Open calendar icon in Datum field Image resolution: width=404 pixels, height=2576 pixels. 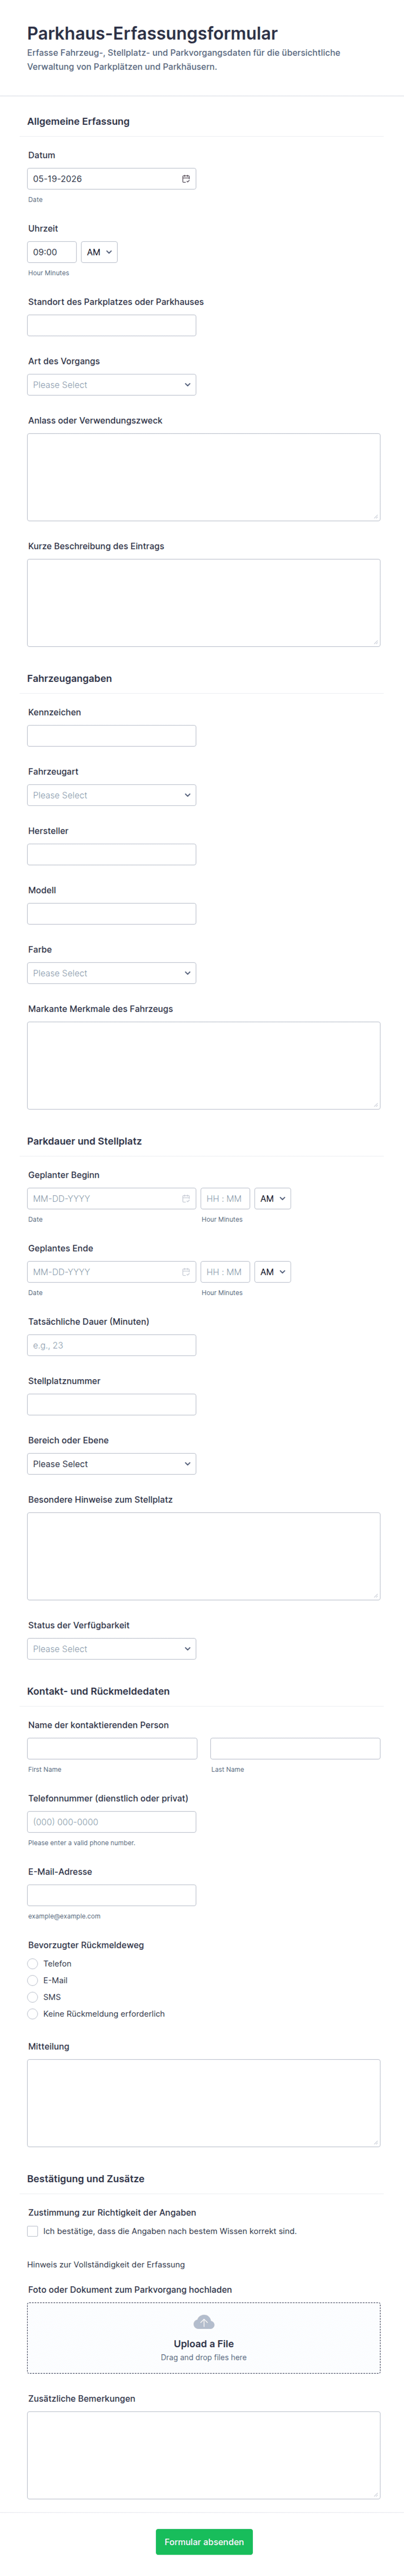point(185,179)
